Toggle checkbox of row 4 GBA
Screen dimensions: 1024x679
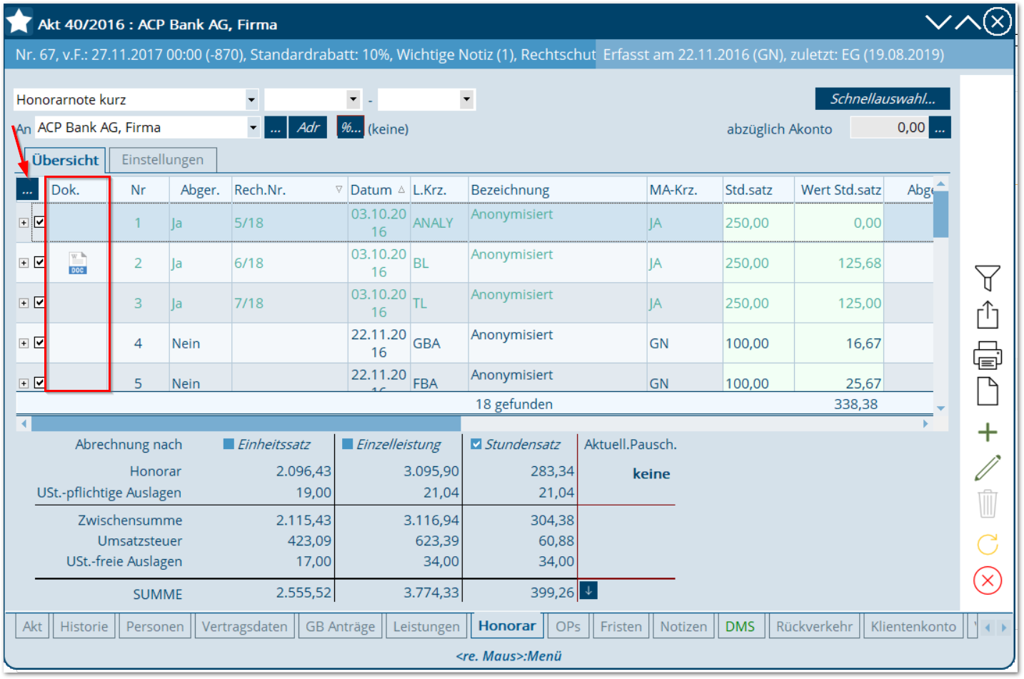click(x=40, y=342)
